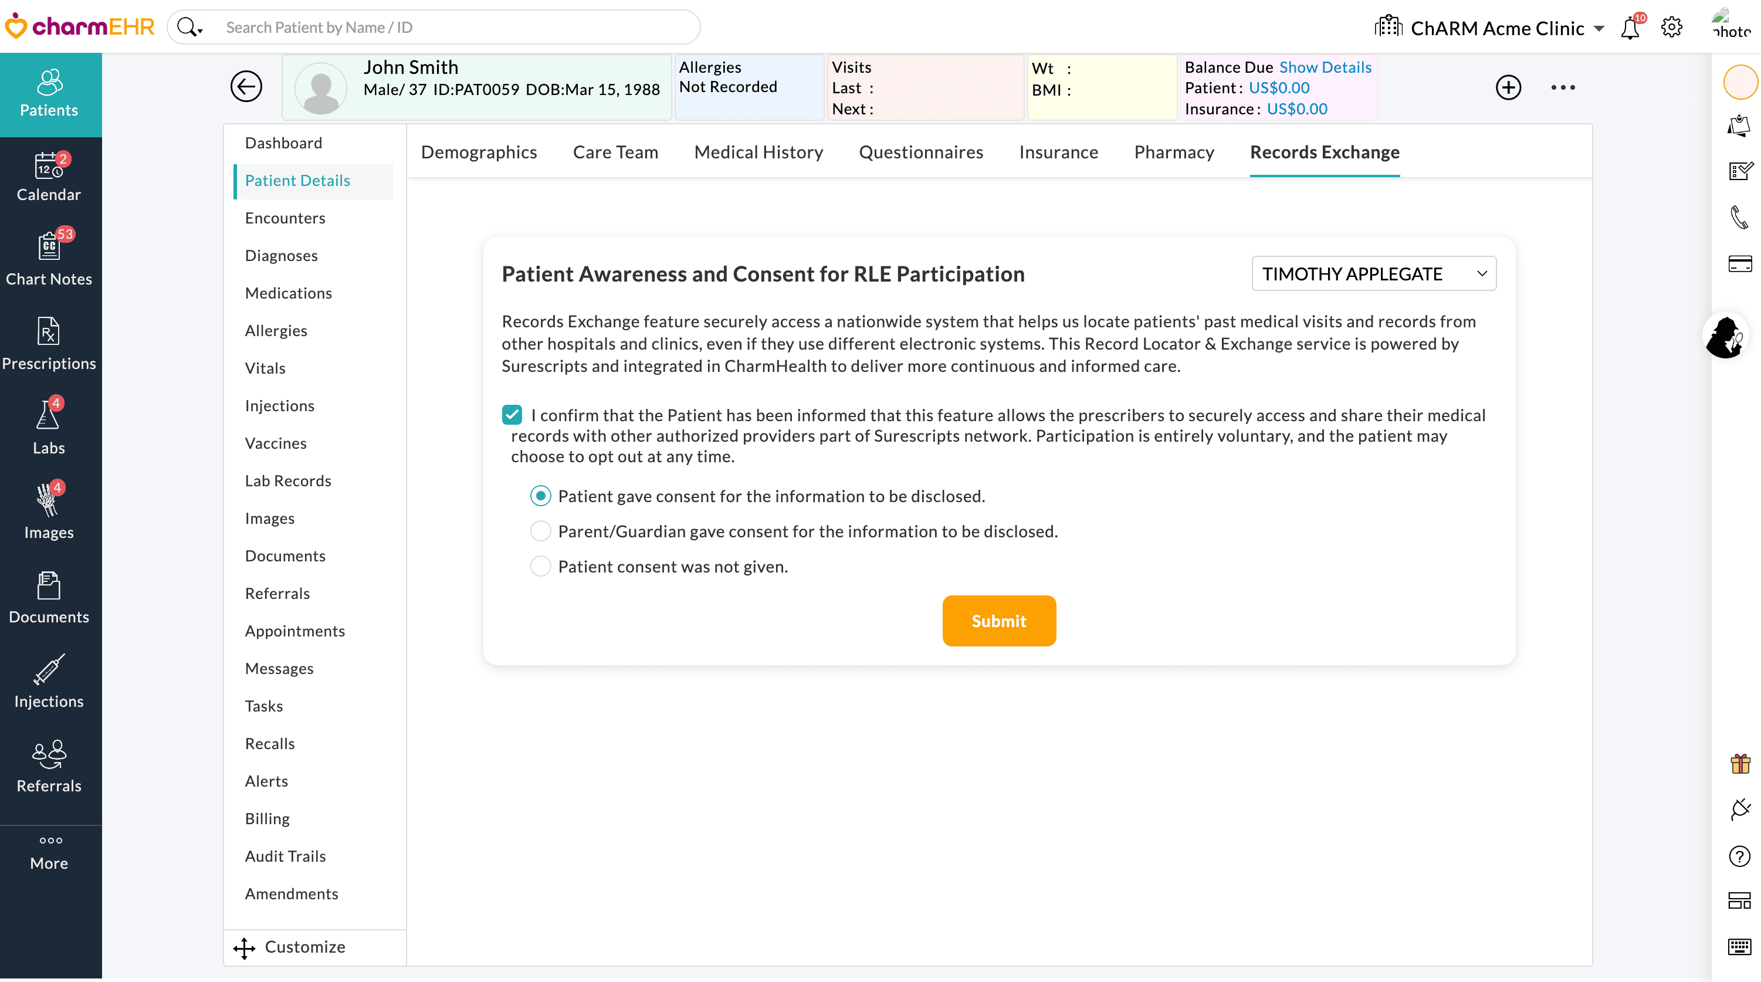Uncheck the RLE participation confirmation checkbox
The image size is (1761, 982).
point(512,414)
